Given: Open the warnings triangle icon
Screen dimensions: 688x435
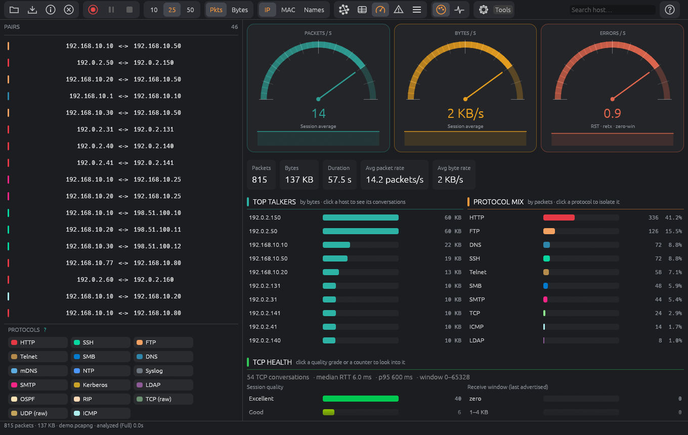Looking at the screenshot, I should point(399,10).
